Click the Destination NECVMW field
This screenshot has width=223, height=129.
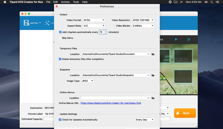49,108
